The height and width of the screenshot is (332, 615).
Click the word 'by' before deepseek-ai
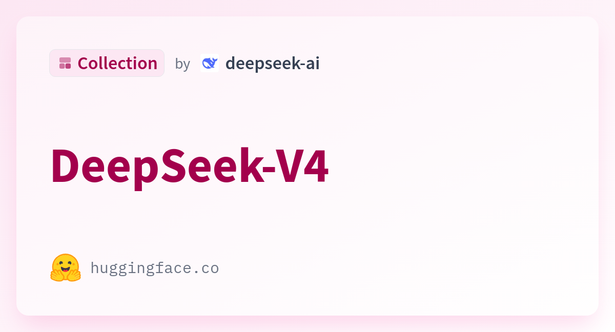pos(182,64)
